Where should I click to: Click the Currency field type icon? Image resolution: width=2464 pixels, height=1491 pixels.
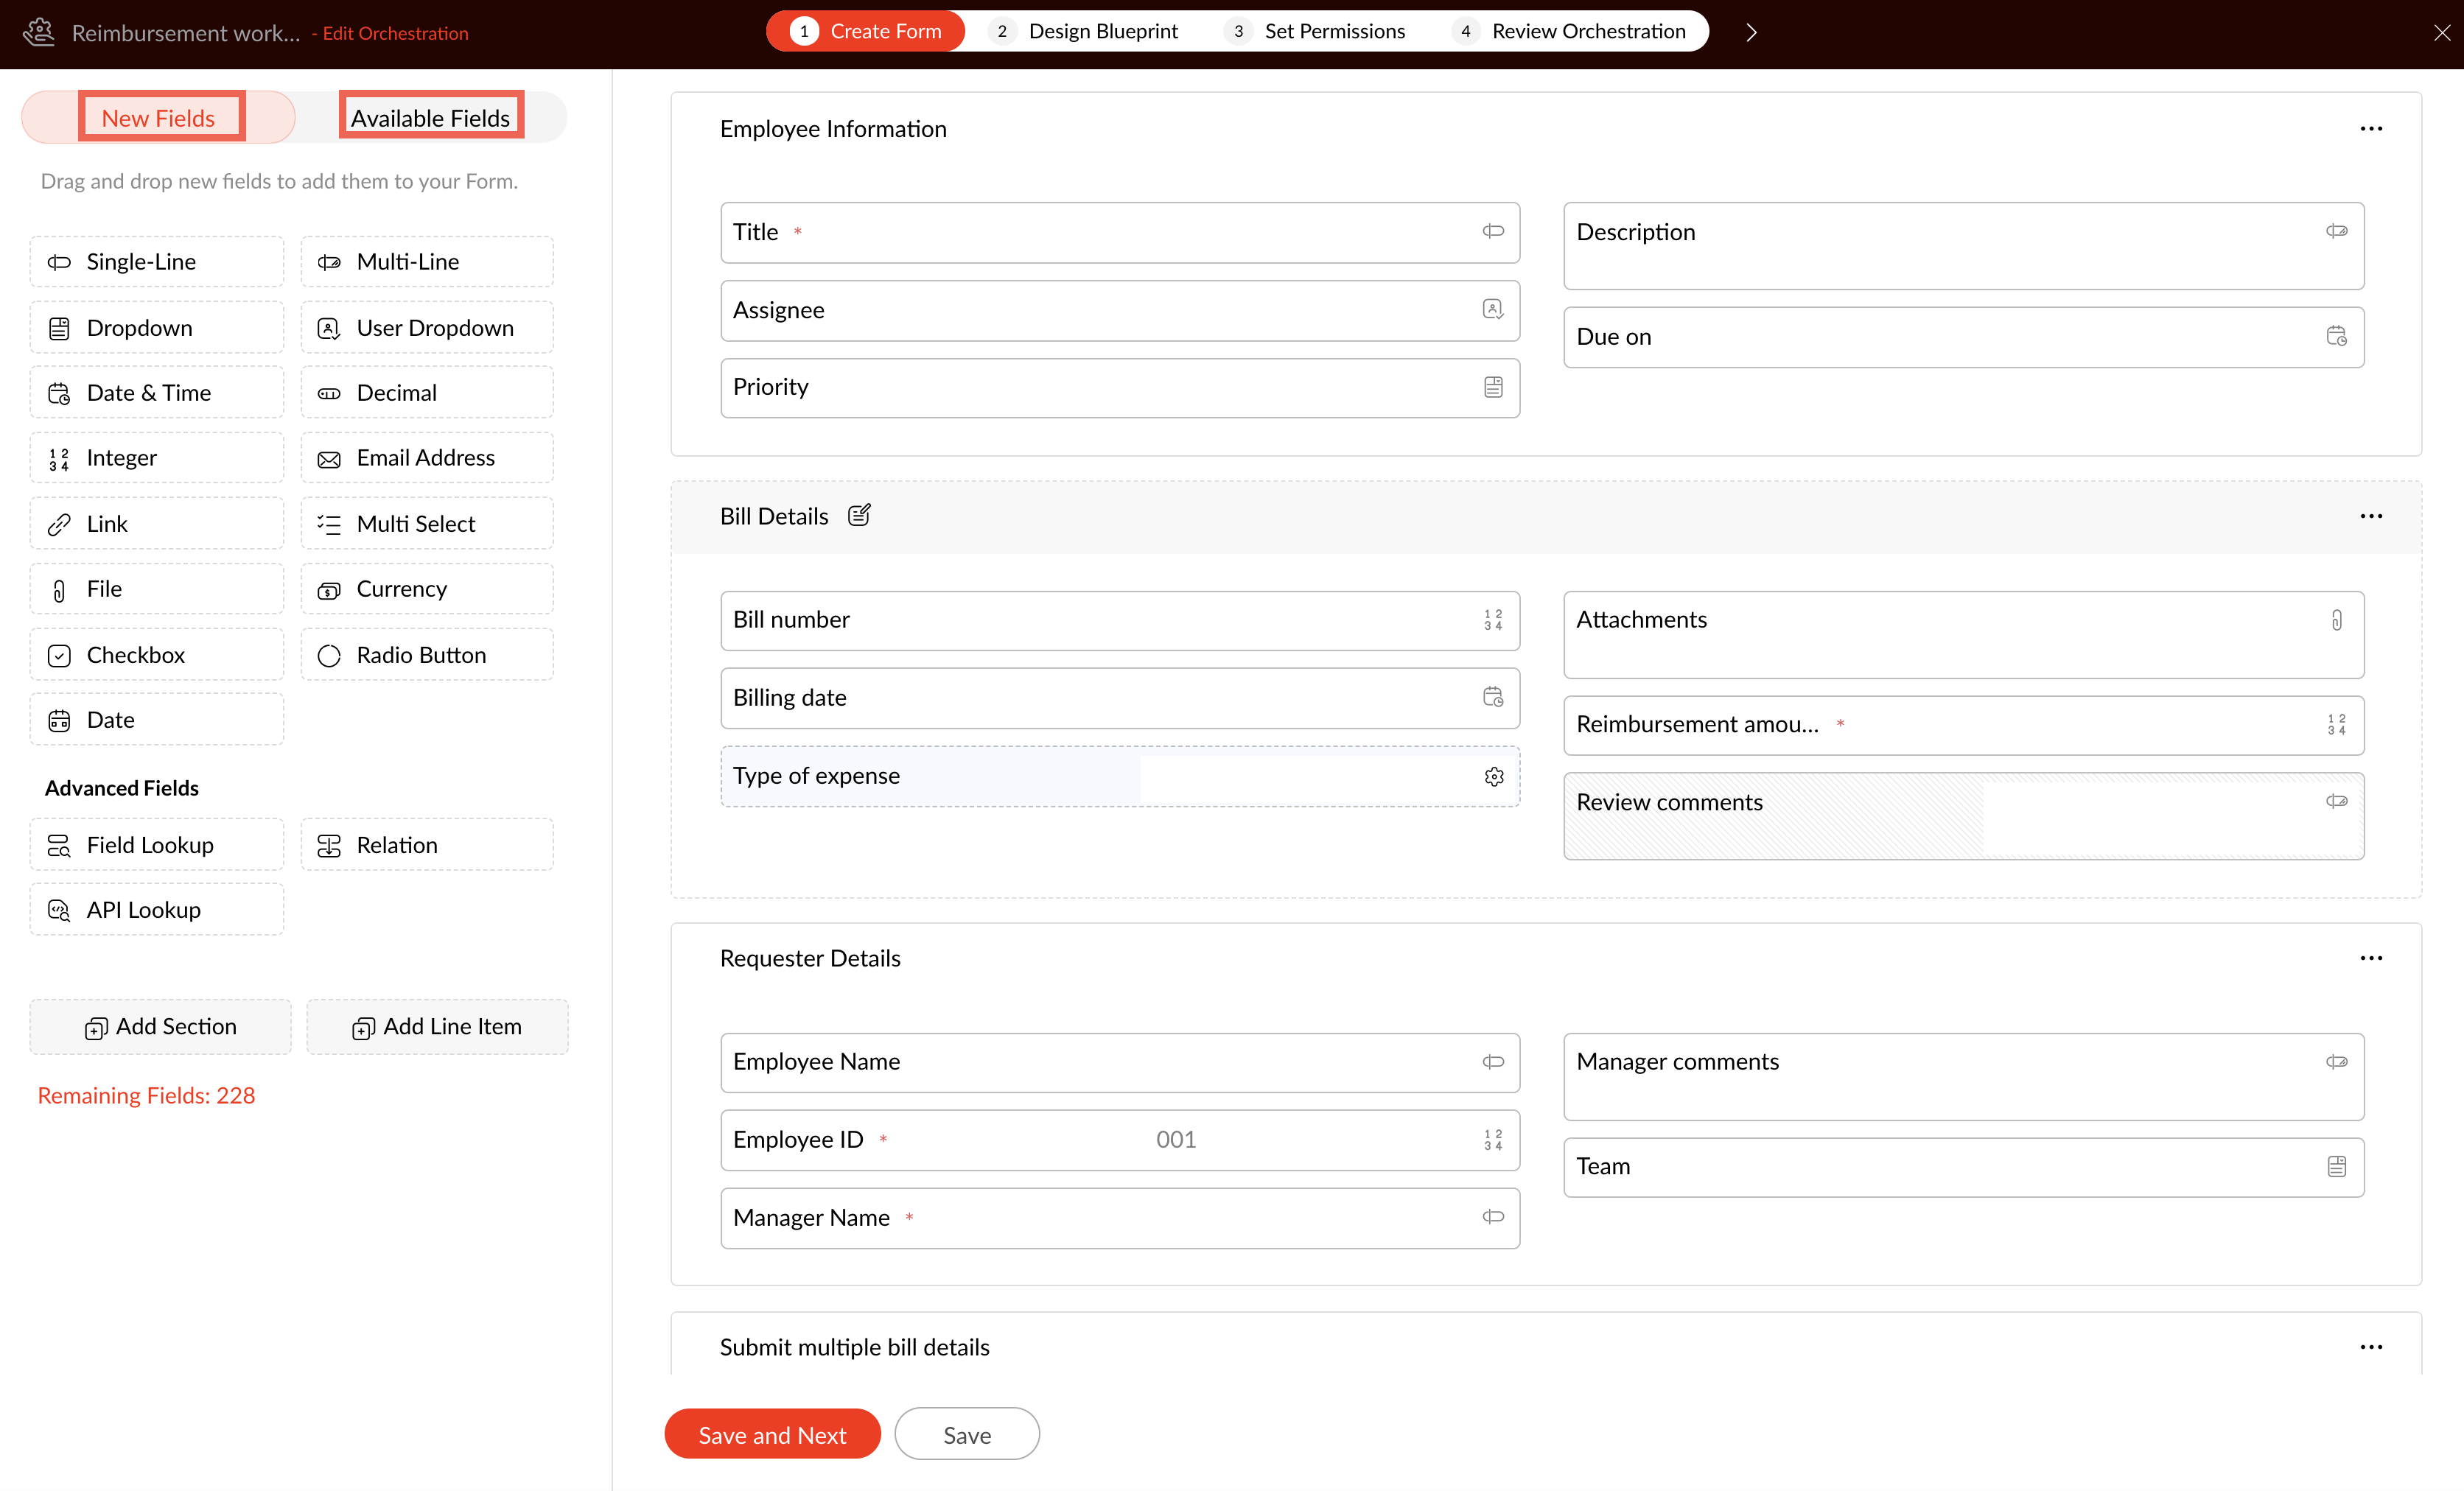329,589
